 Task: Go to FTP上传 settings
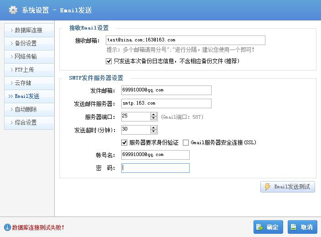coord(29,70)
